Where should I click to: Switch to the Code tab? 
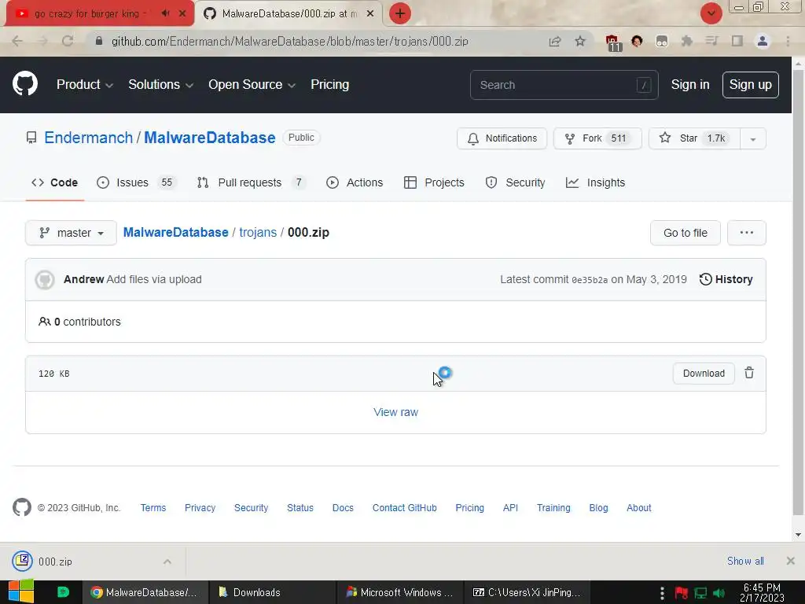(54, 182)
